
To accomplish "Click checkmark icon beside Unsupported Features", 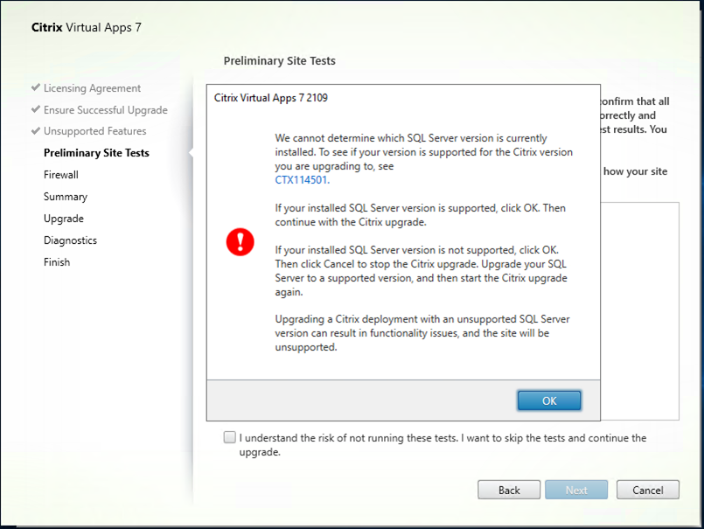I will click(x=36, y=130).
